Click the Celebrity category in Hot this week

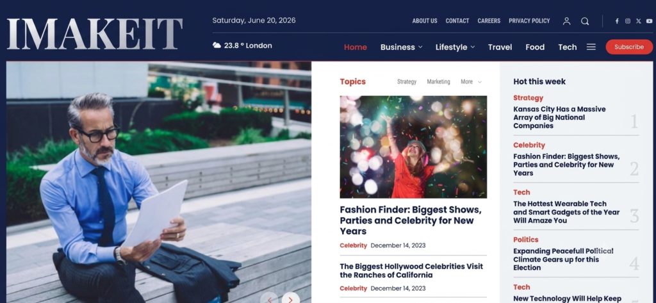pos(529,145)
